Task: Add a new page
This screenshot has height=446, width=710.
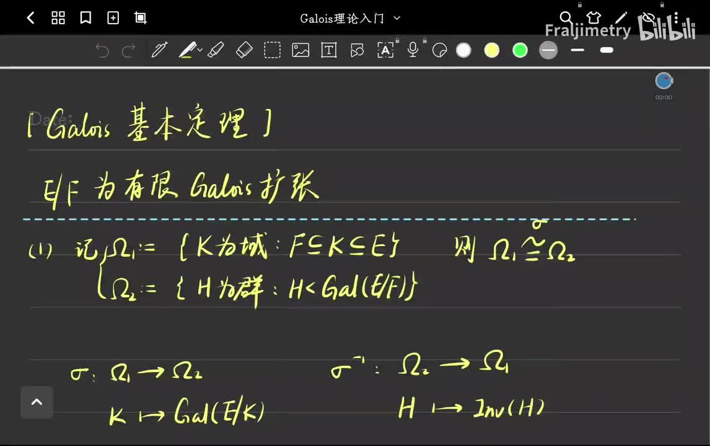Action: click(113, 18)
